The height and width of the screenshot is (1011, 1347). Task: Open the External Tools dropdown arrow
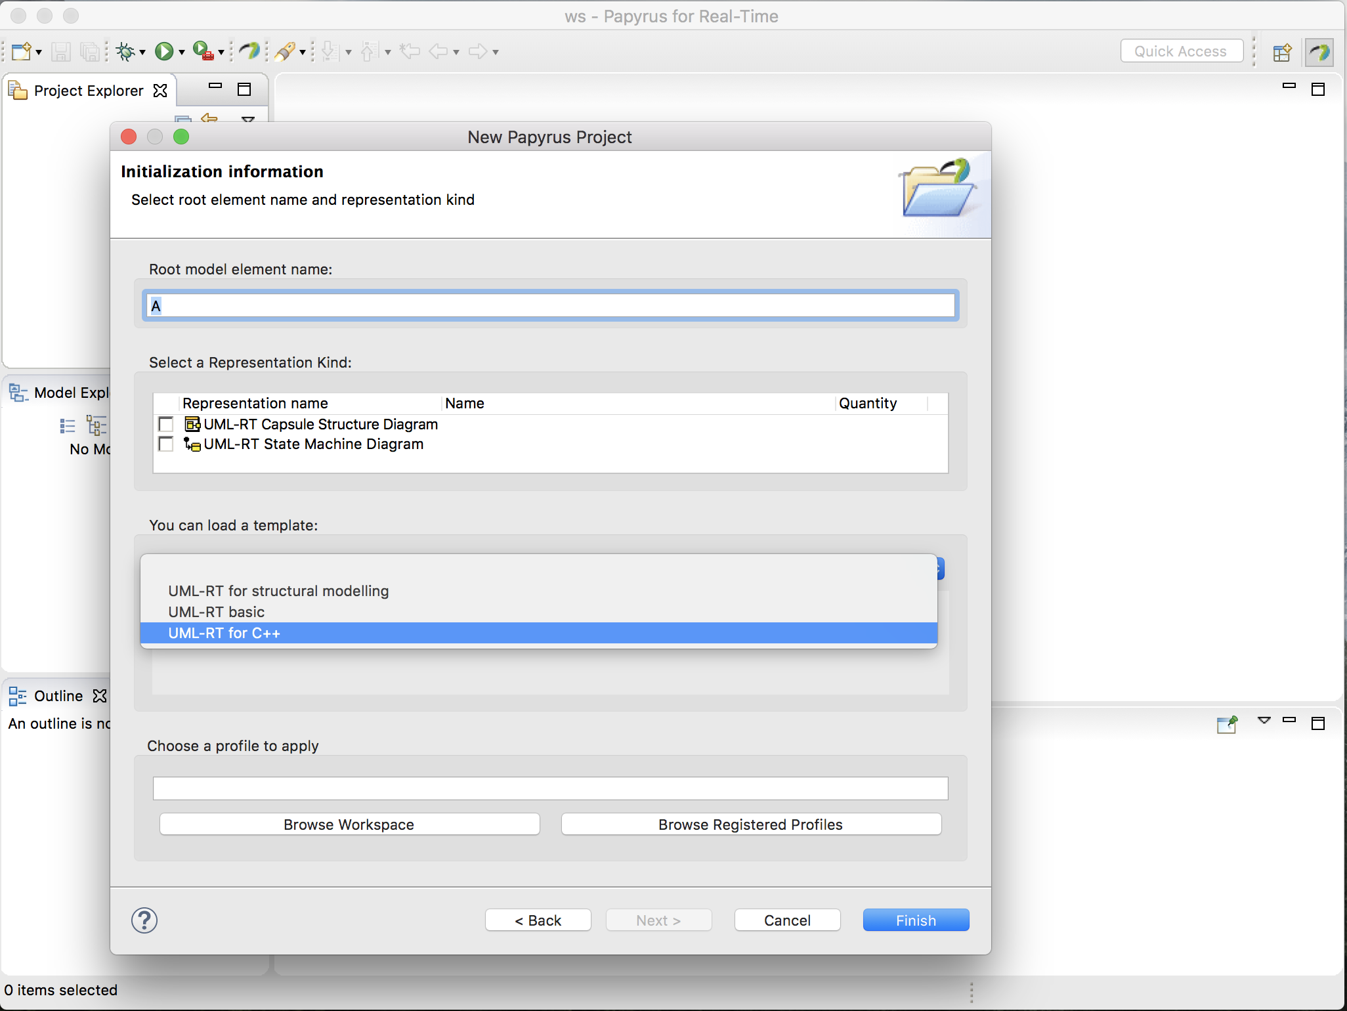click(x=221, y=53)
